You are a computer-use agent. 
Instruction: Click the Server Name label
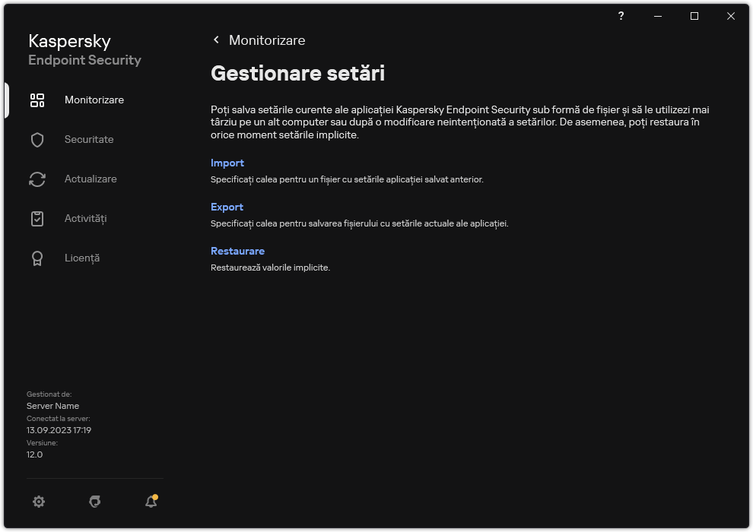coord(53,406)
